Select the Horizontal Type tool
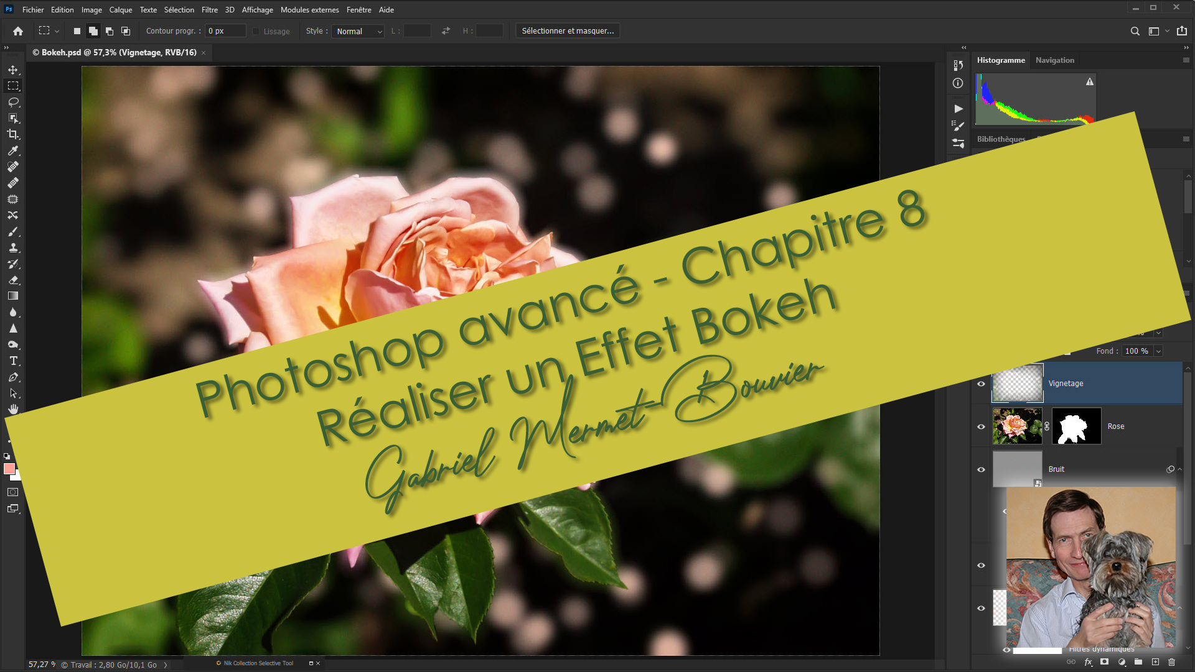1195x672 pixels. click(x=13, y=361)
